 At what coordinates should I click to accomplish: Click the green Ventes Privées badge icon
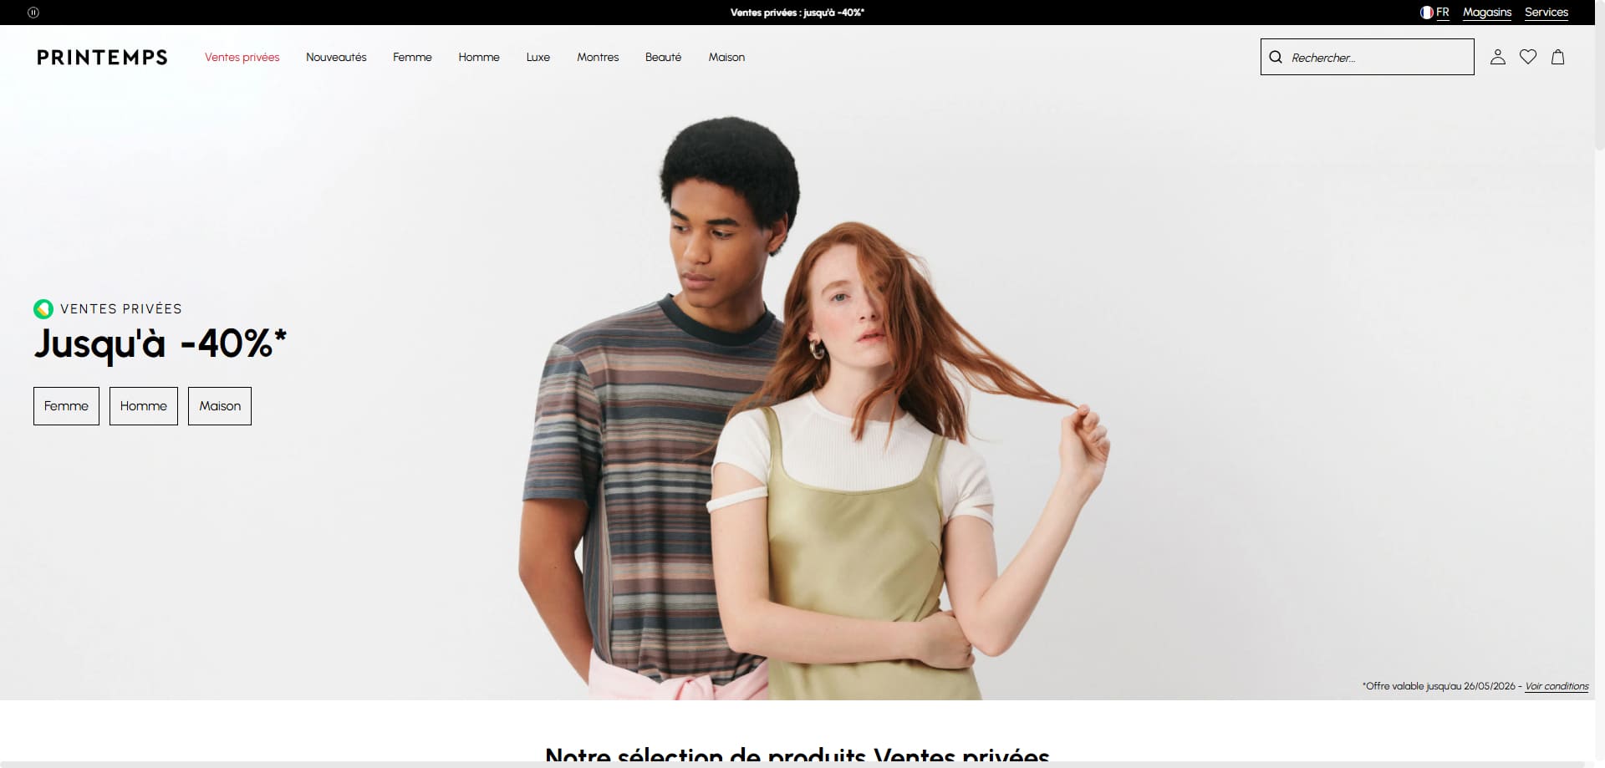pyautogui.click(x=43, y=309)
